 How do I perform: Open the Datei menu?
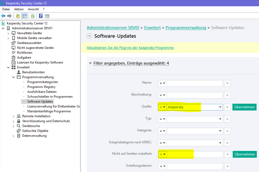tap(6, 9)
